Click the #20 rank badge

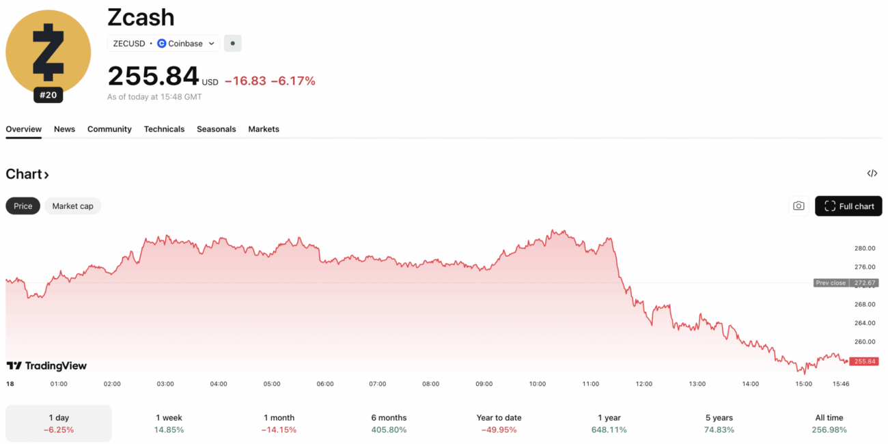48,95
